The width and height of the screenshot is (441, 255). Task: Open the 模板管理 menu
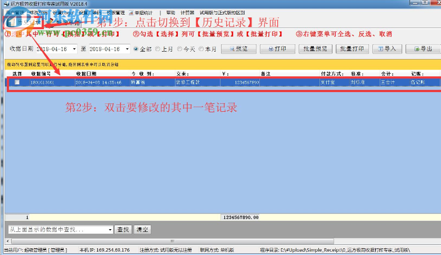tap(116, 12)
